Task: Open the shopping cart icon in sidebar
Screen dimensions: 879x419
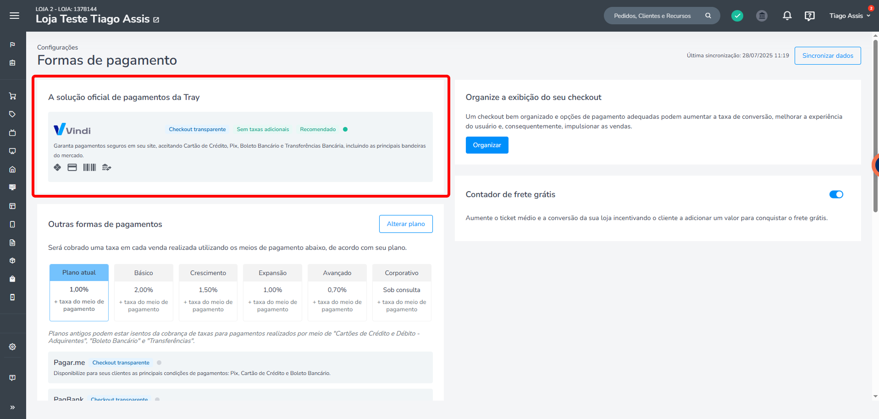Action: [x=12, y=96]
